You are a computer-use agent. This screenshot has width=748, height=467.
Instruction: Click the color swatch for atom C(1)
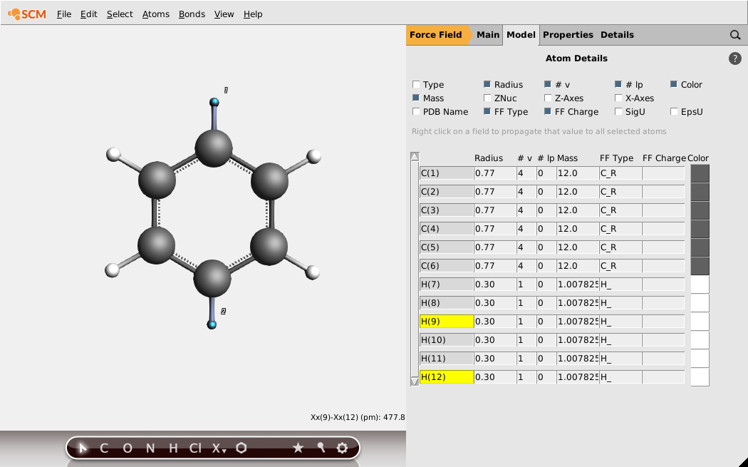[698, 173]
